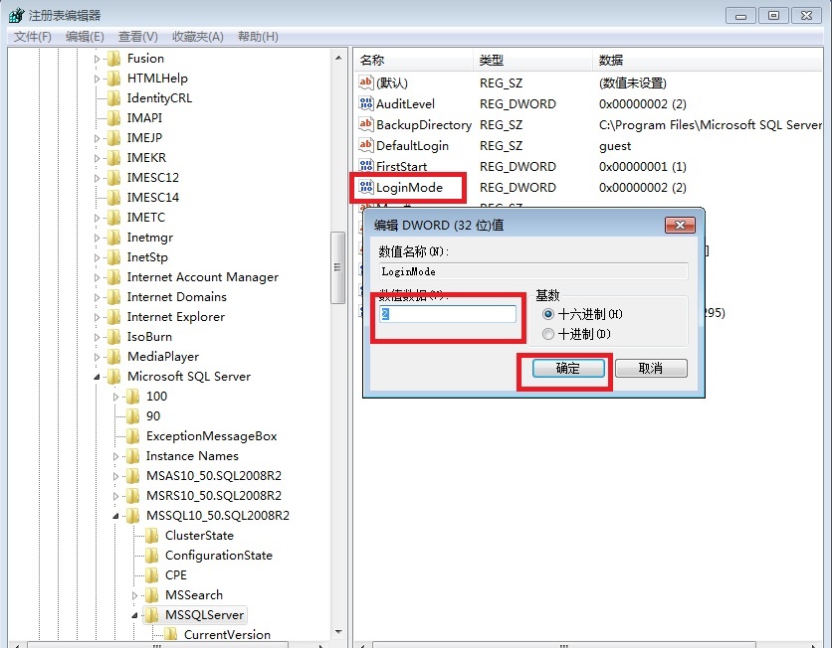832x648 pixels.
Task: Click the DefaultLogin string value icon
Action: pos(365,146)
